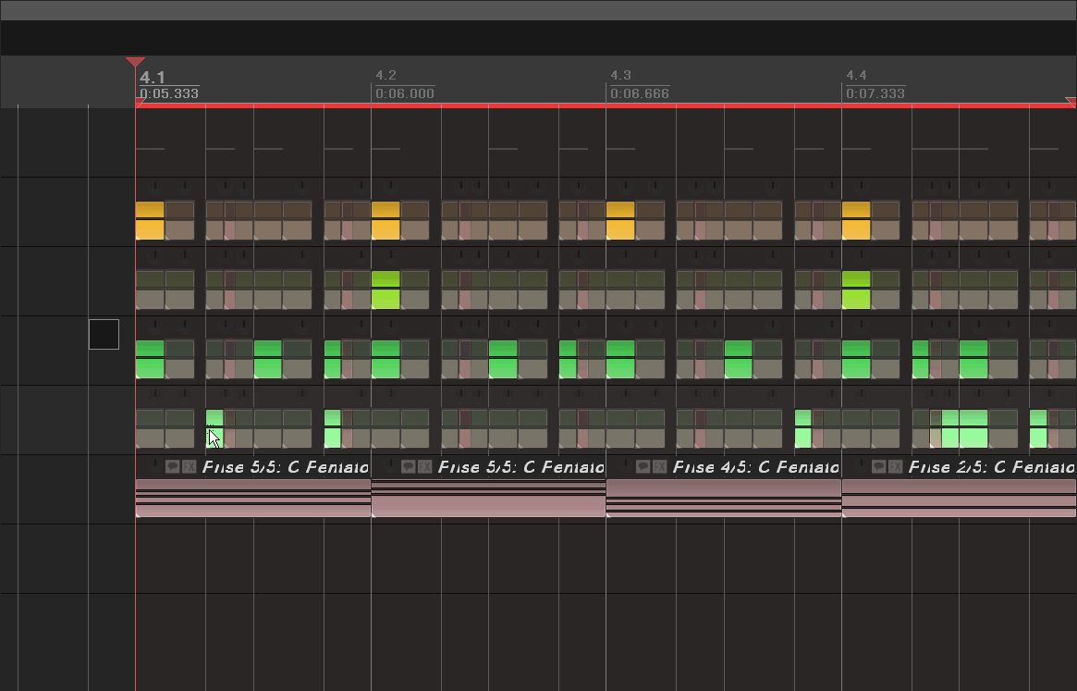Click the 4.3 beat marker in ruler
Screen dimensions: 1077x691
[x=621, y=75]
